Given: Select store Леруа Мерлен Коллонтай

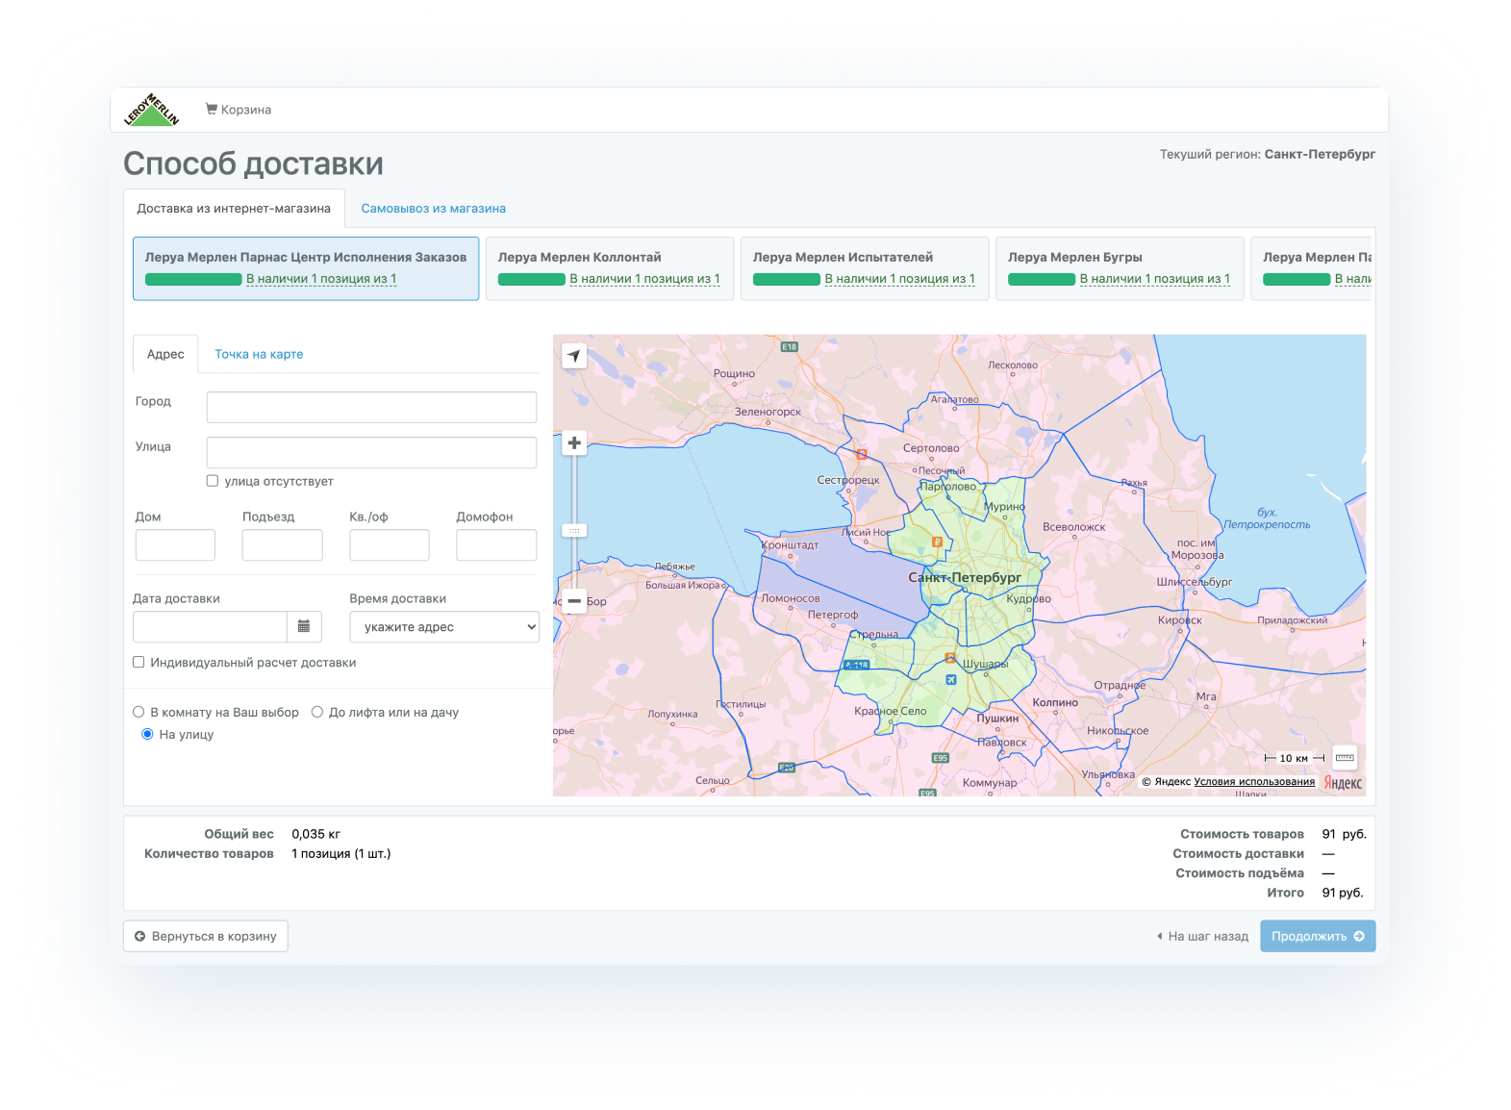Looking at the screenshot, I should click(609, 268).
